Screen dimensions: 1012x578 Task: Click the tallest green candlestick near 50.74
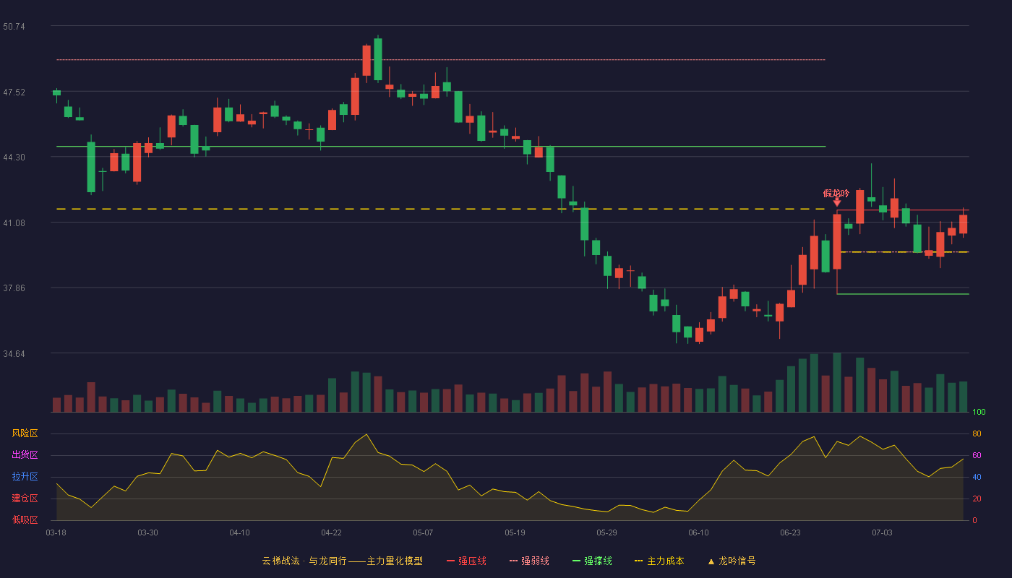pos(378,59)
